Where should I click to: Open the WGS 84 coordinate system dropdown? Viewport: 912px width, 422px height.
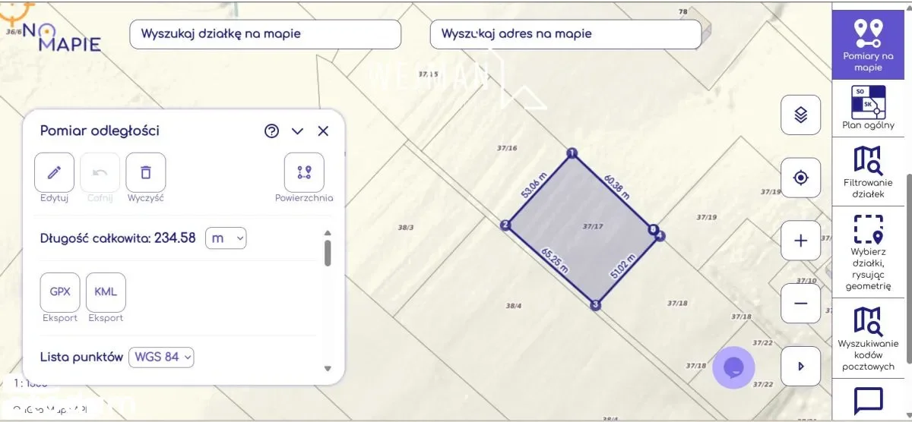[161, 357]
